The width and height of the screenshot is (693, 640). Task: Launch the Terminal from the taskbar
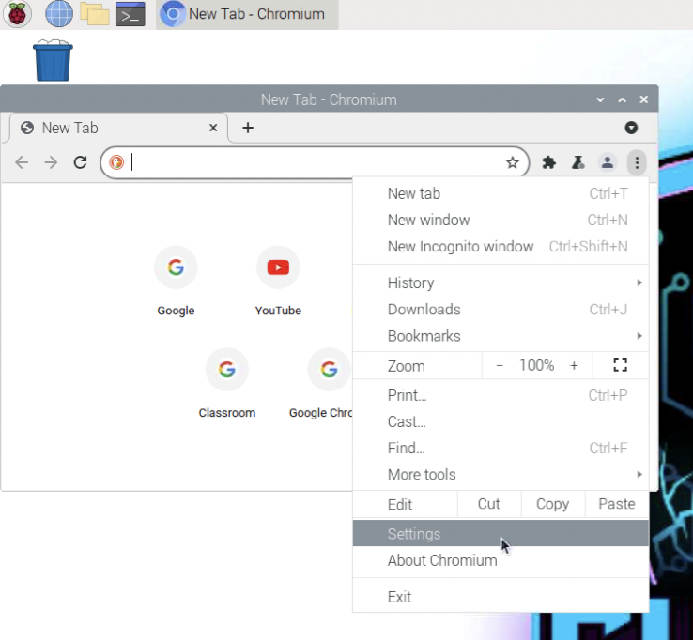pyautogui.click(x=131, y=14)
